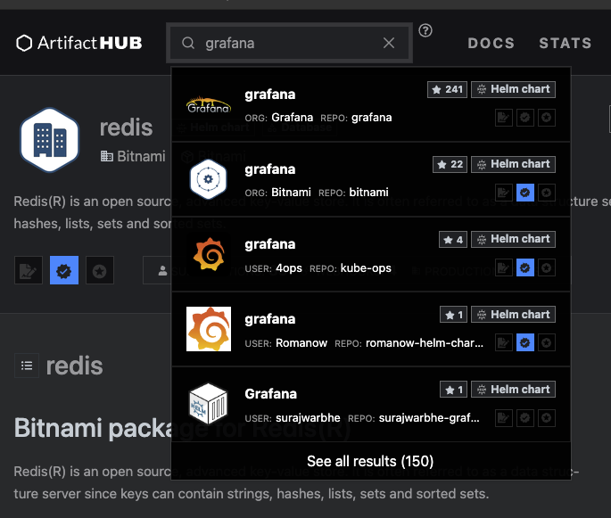Screen dimensions: 611x518
Task: Click official star icon on 4ops result
Action: pos(546,267)
